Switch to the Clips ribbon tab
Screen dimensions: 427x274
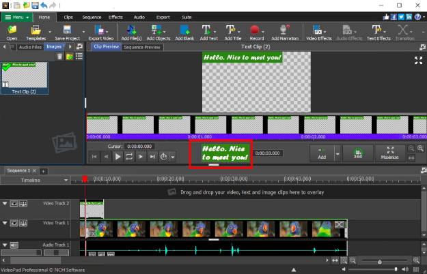pyautogui.click(x=68, y=17)
